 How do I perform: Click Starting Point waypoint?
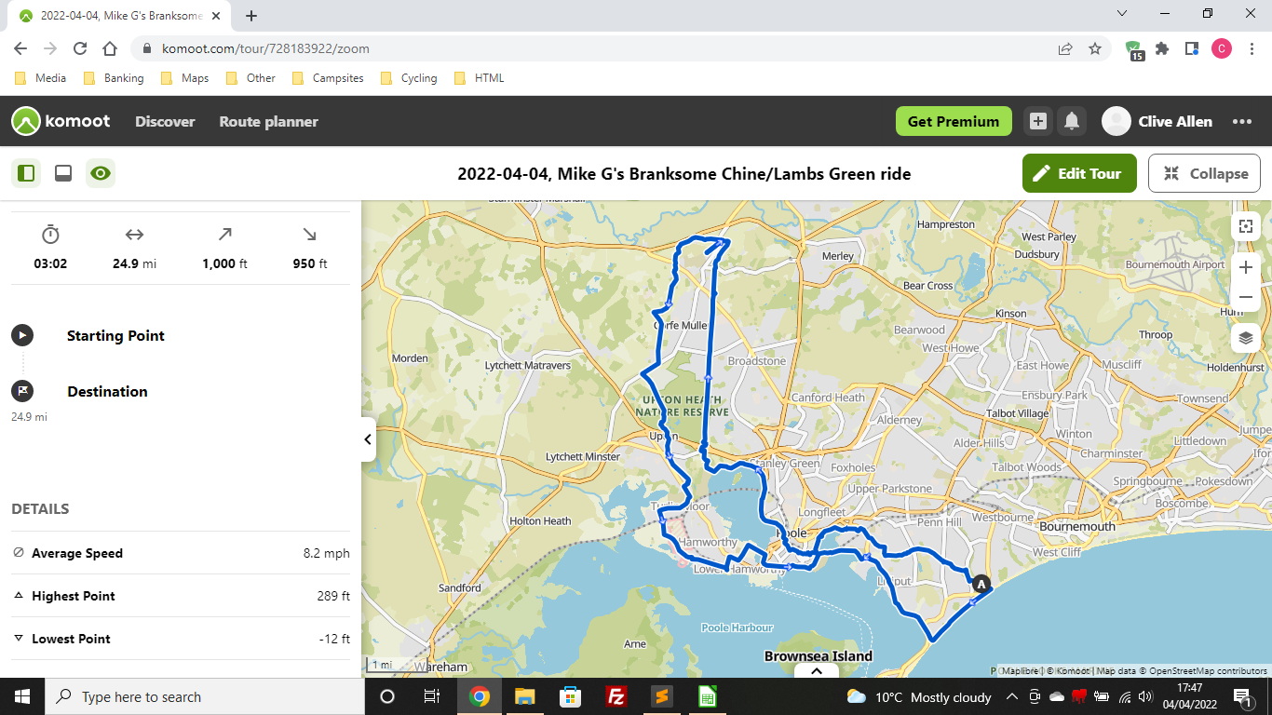[115, 335]
